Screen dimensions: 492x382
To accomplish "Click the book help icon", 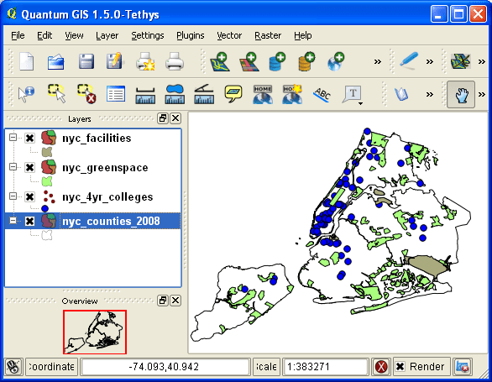I will coord(401,94).
